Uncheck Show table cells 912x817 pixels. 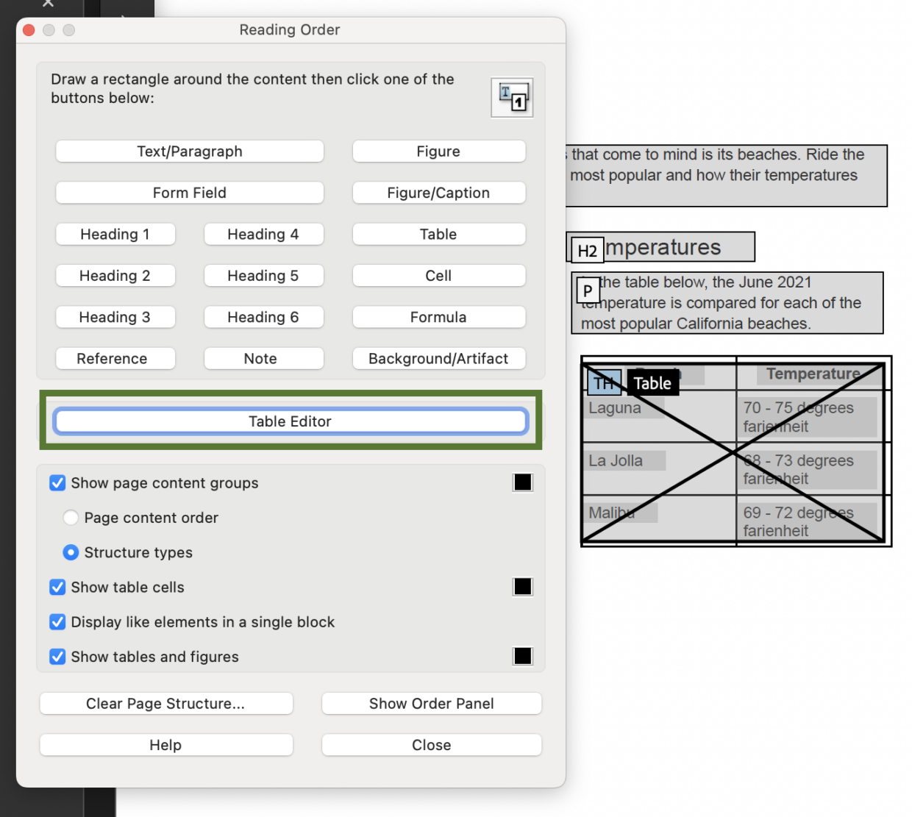tap(57, 588)
